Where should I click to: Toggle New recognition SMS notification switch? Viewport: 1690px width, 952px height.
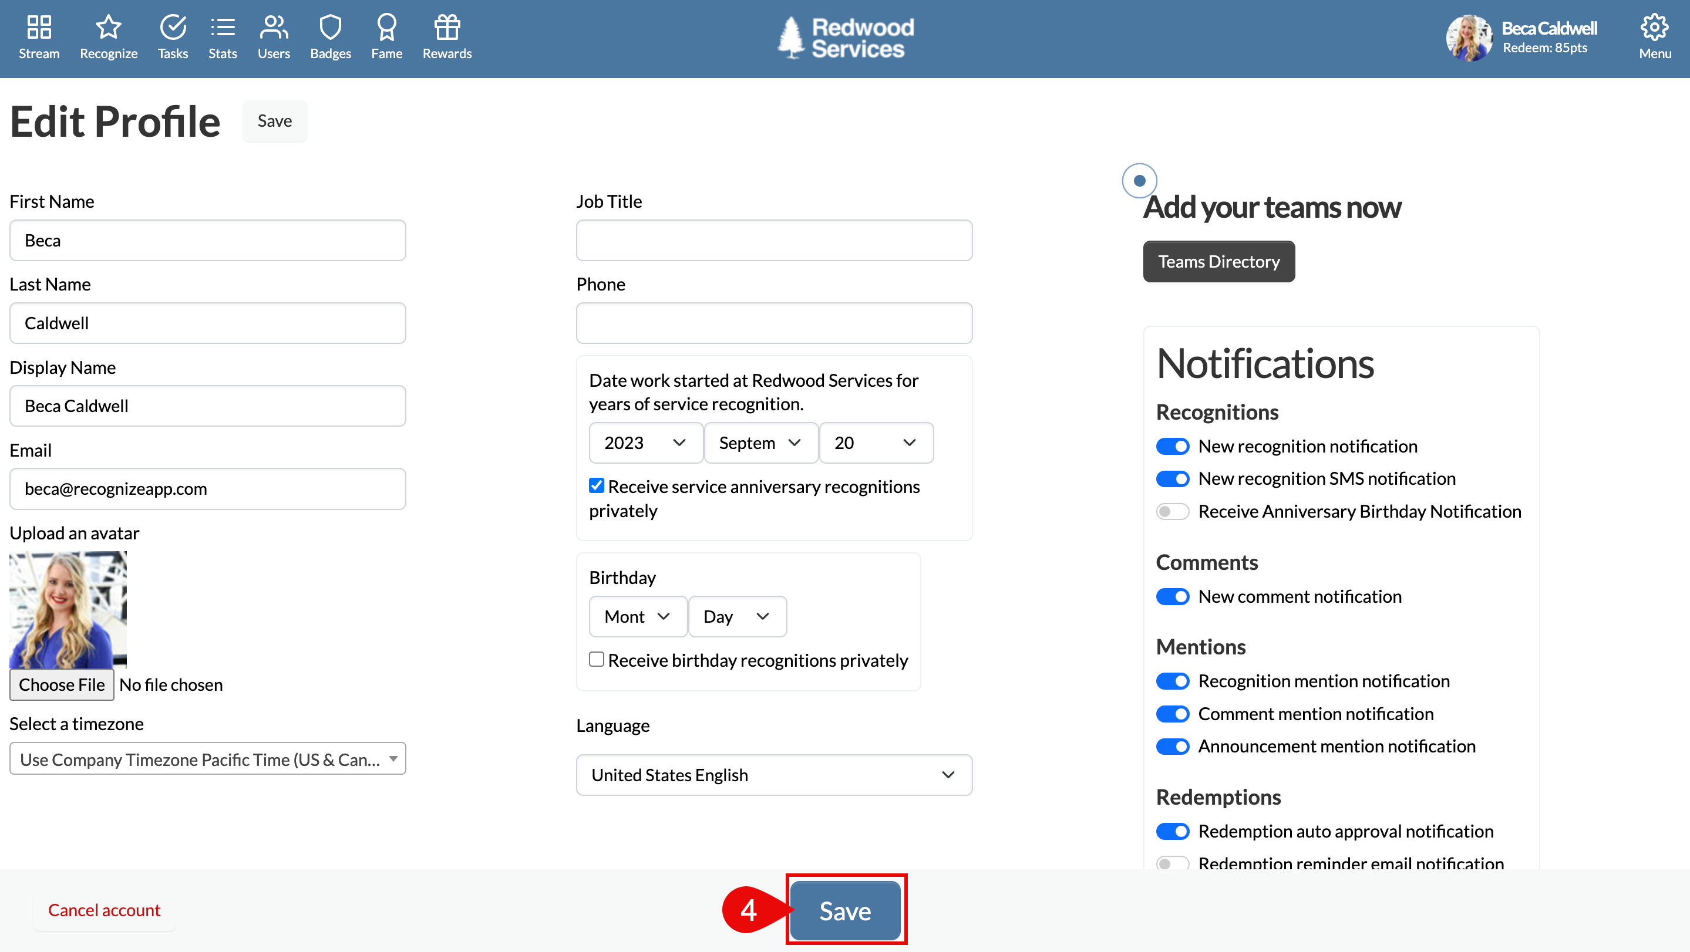[x=1173, y=478]
